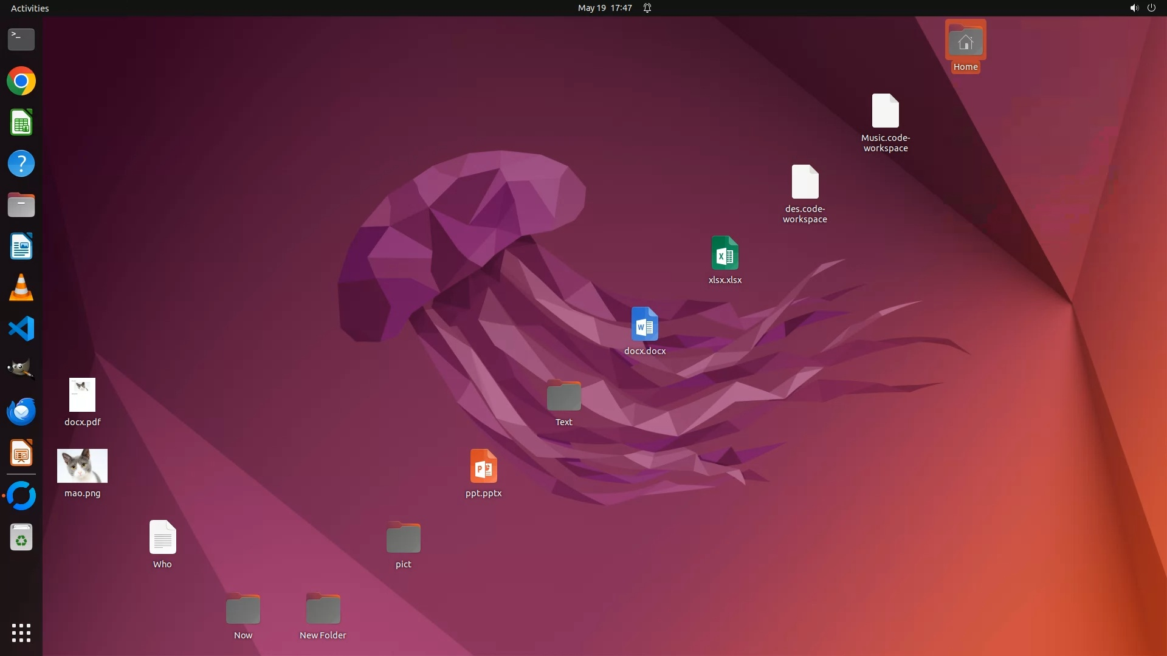Click the Activities button

[x=30, y=8]
